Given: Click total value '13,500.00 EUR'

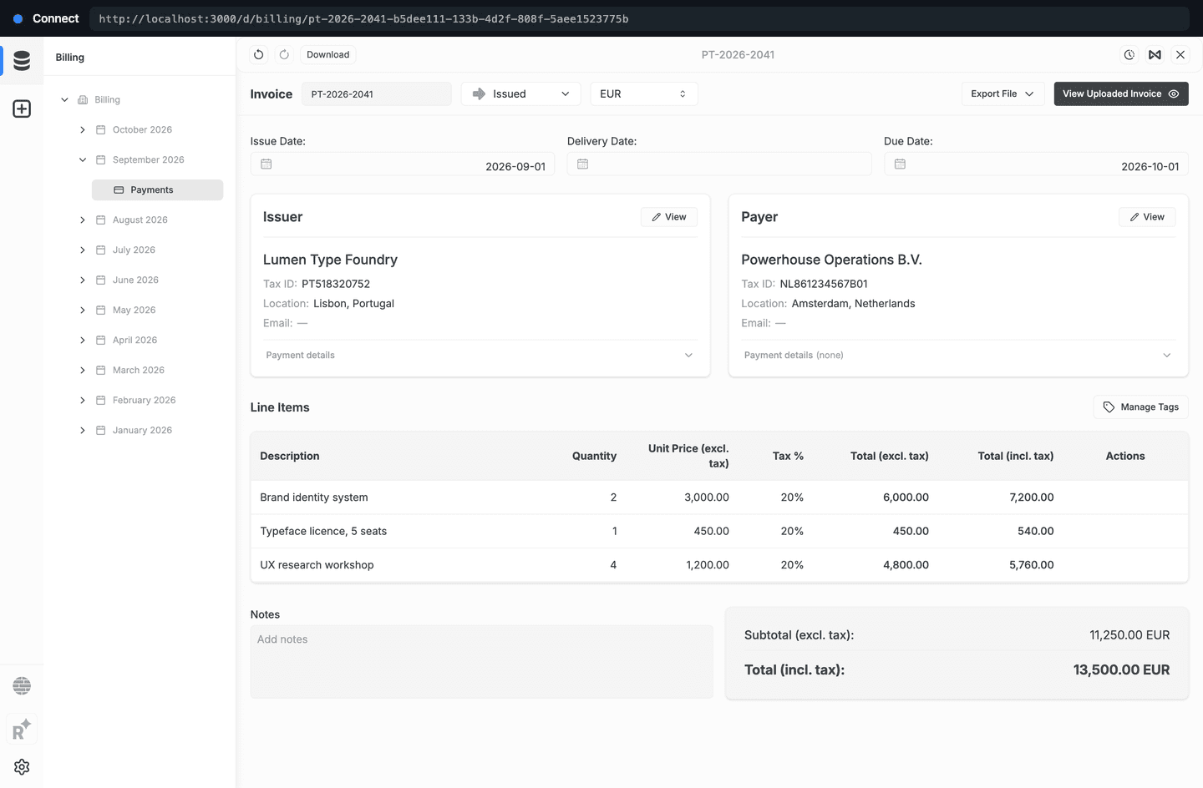Looking at the screenshot, I should pyautogui.click(x=1121, y=669).
